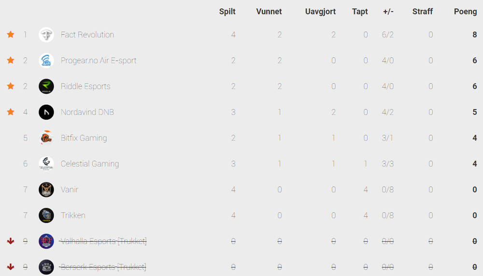Click the Uavgjort column header
The width and height of the screenshot is (483, 276).
pyautogui.click(x=320, y=12)
